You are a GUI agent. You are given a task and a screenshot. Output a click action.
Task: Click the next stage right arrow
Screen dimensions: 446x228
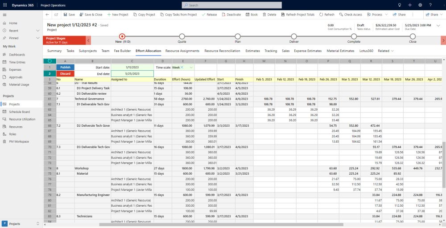(x=443, y=40)
